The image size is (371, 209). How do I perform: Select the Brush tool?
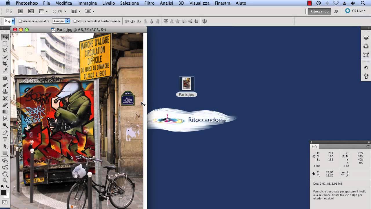pos(5,85)
